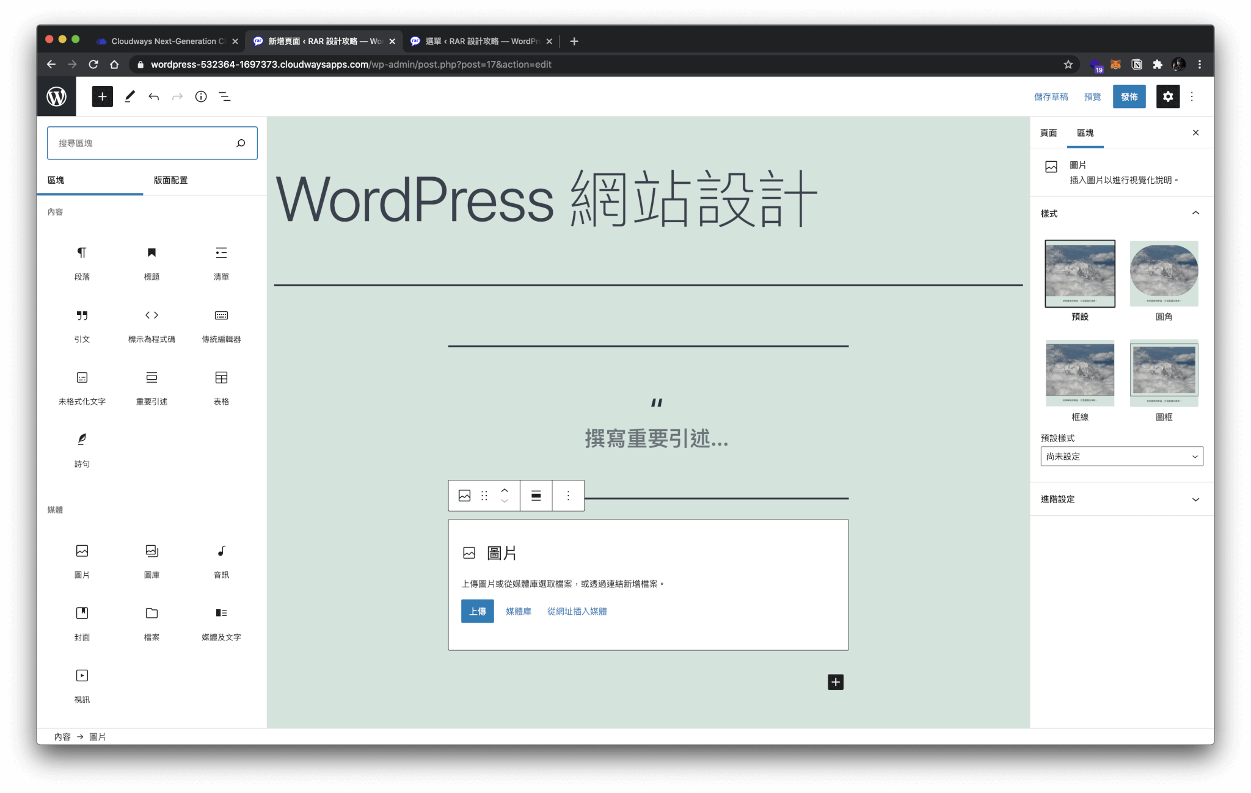The height and width of the screenshot is (793, 1251).
Task: Collapse the 樣式 styles panel
Action: [x=1195, y=213]
